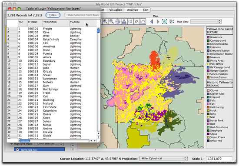Select the North Fork fire radio button
This screenshot has width=239, height=166.
pyautogui.click(x=17, y=150)
